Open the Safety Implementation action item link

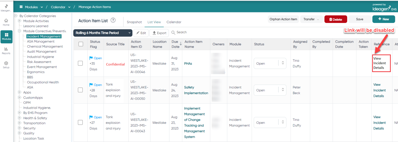(196, 90)
